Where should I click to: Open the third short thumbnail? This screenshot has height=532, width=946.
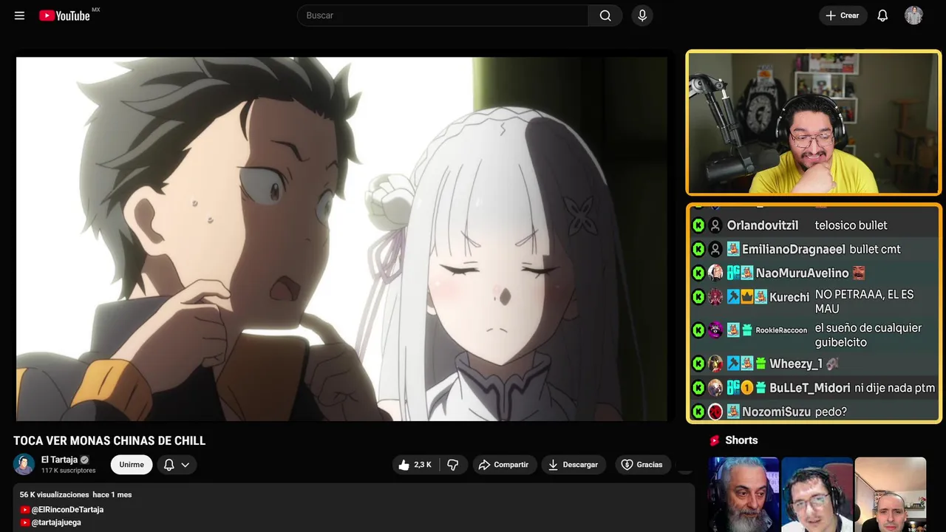(890, 494)
